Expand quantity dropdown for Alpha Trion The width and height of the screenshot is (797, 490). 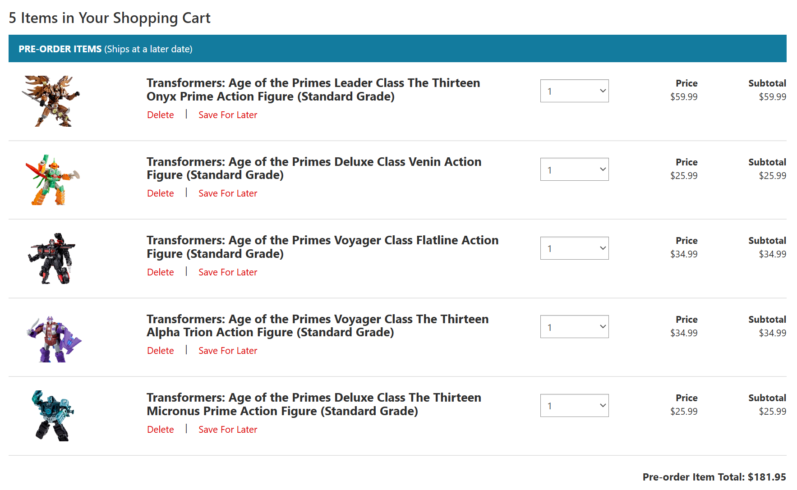574,327
